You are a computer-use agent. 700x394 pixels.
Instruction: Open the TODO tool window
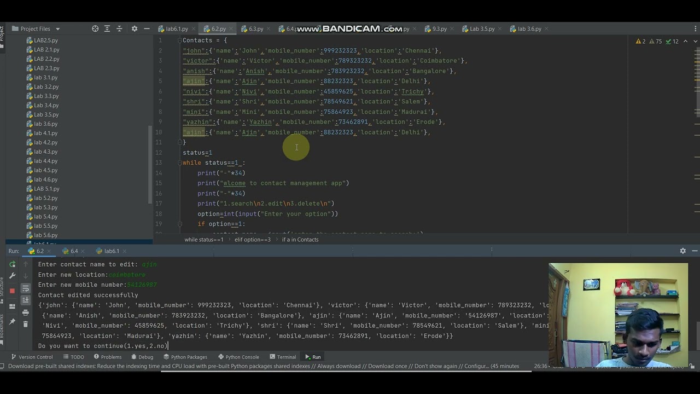(x=73, y=357)
